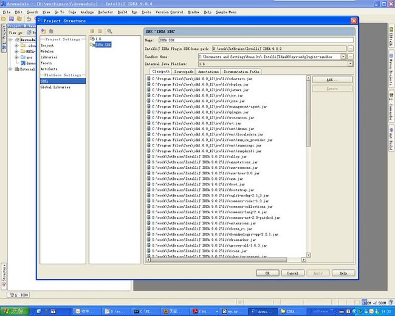
Task: Click jar icon of alloy.jar entry
Action: (149, 157)
